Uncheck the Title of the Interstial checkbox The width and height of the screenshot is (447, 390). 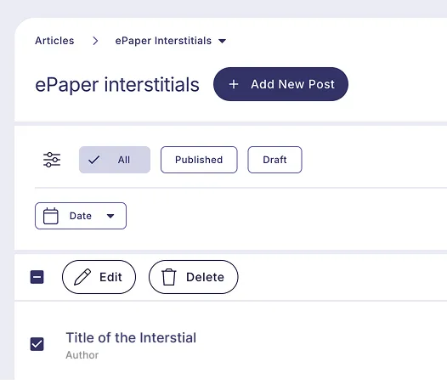(x=37, y=344)
